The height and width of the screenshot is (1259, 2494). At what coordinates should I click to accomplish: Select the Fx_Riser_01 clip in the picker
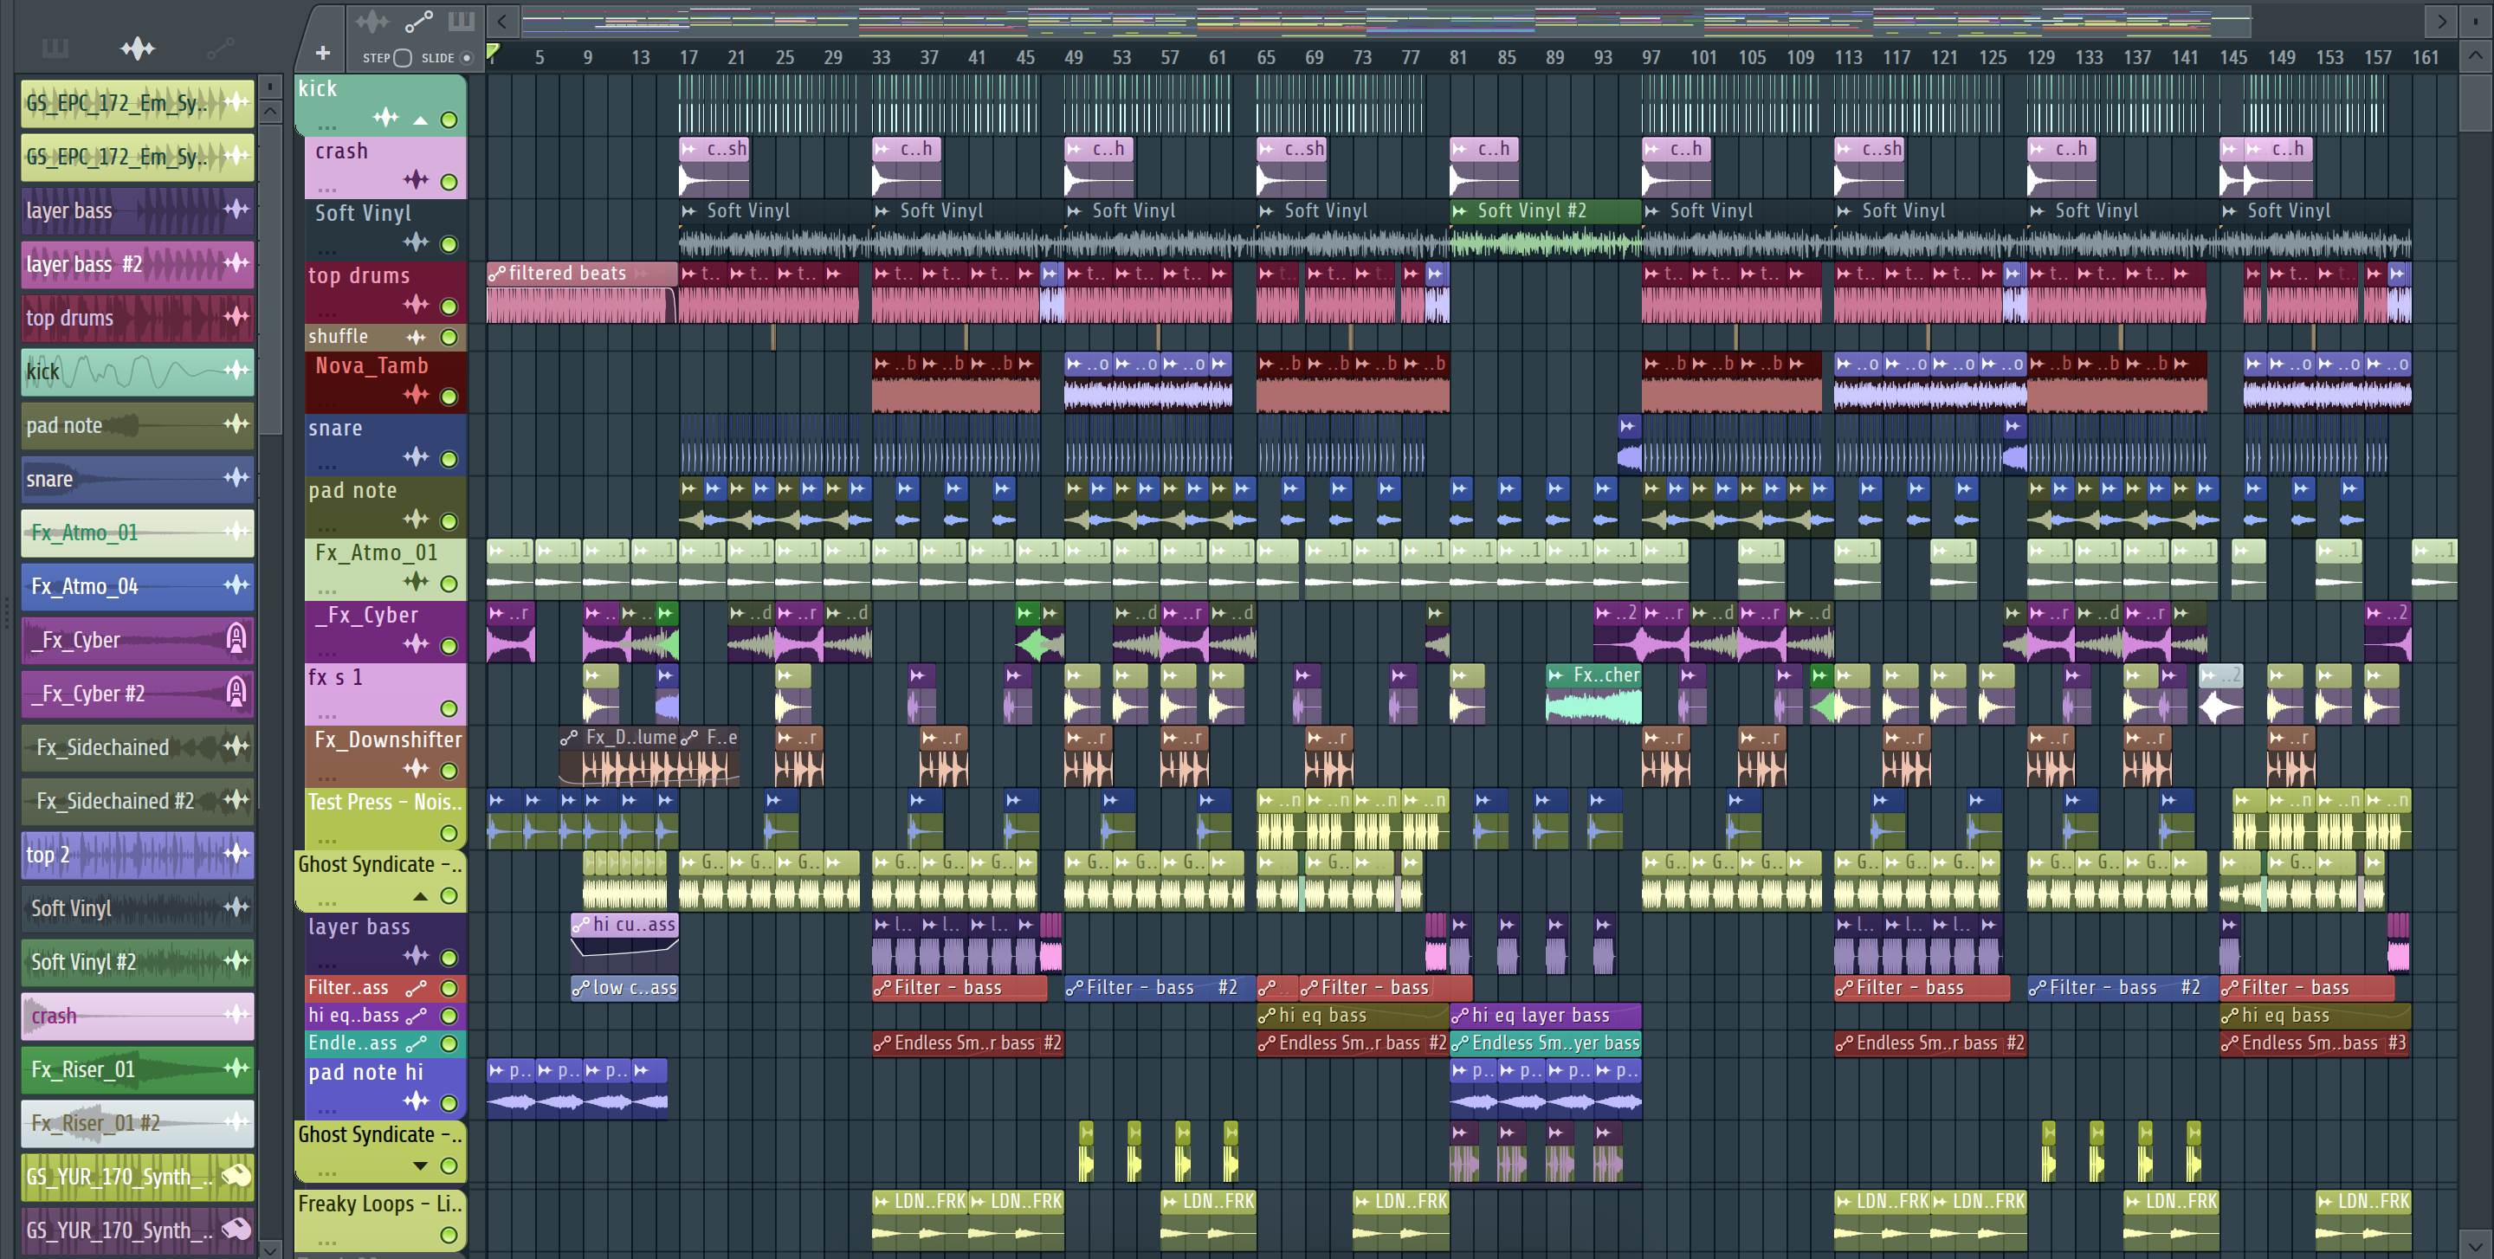[x=138, y=1069]
